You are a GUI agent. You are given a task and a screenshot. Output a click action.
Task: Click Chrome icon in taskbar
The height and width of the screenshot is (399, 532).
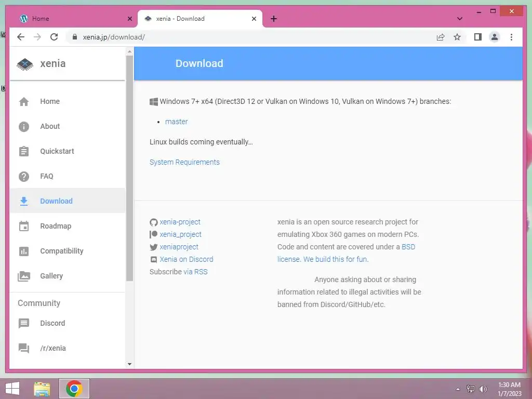pyautogui.click(x=74, y=389)
